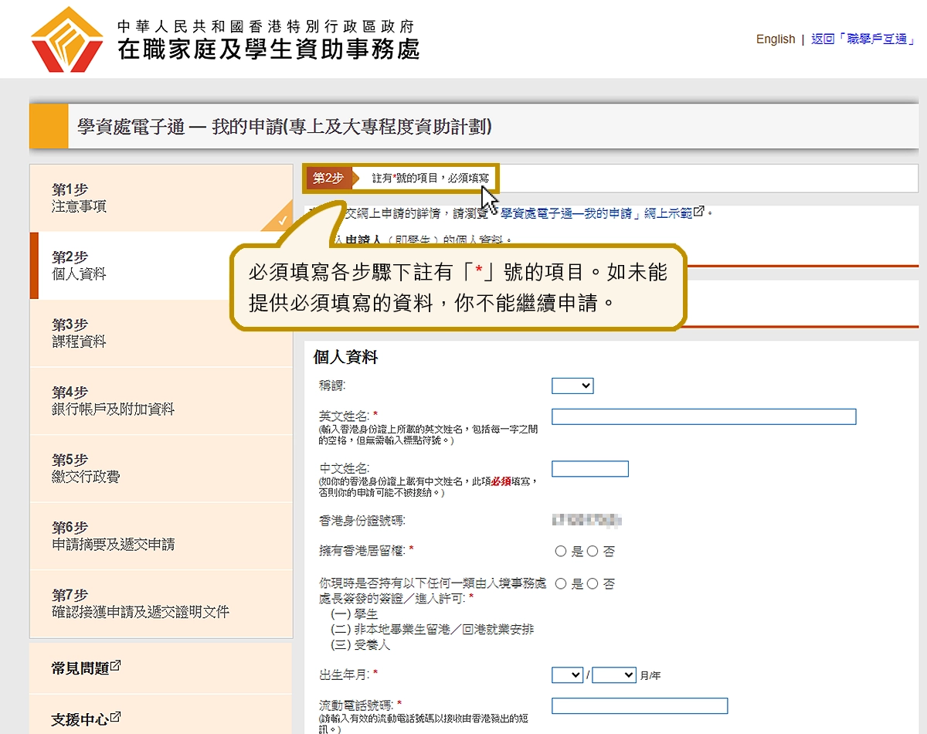The width and height of the screenshot is (927, 734).
Task: Open 第4步 銀行帳戶及附加資料 step
Action: [x=161, y=401]
